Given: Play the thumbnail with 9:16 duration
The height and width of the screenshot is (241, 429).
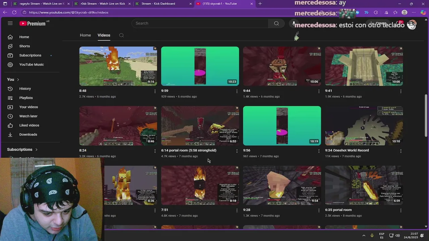Looking at the screenshot, I should (x=118, y=66).
